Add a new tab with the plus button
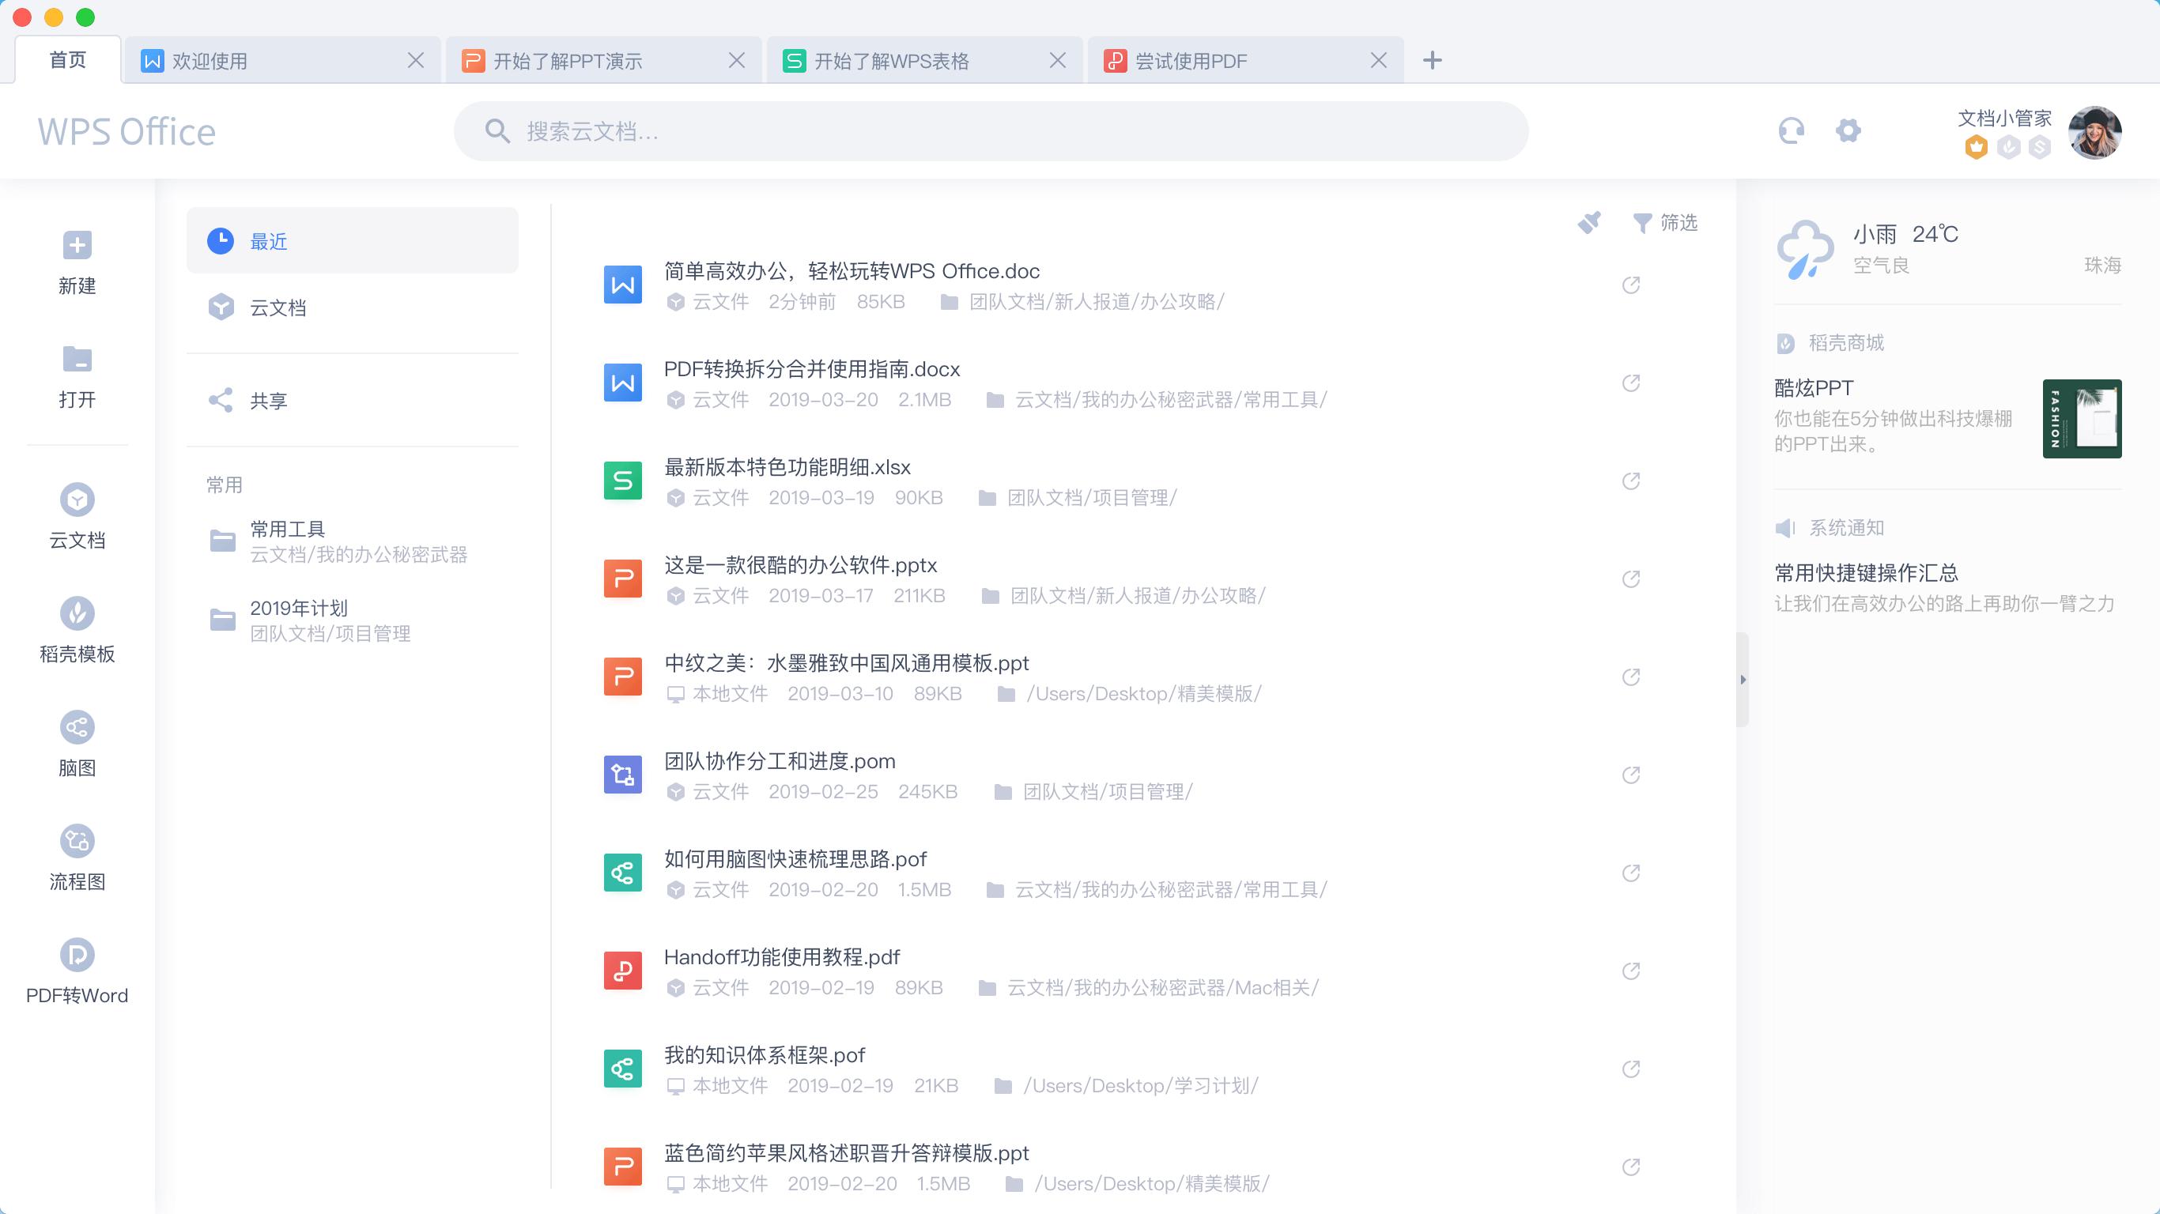 1432,59
